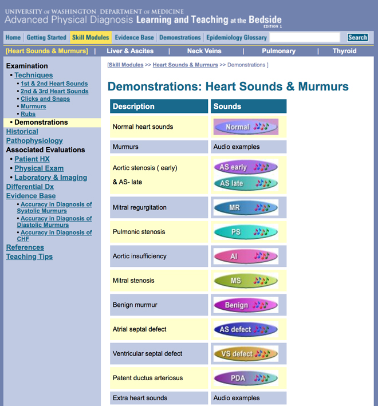Click the Description column header
The height and width of the screenshot is (406, 378).
point(159,106)
